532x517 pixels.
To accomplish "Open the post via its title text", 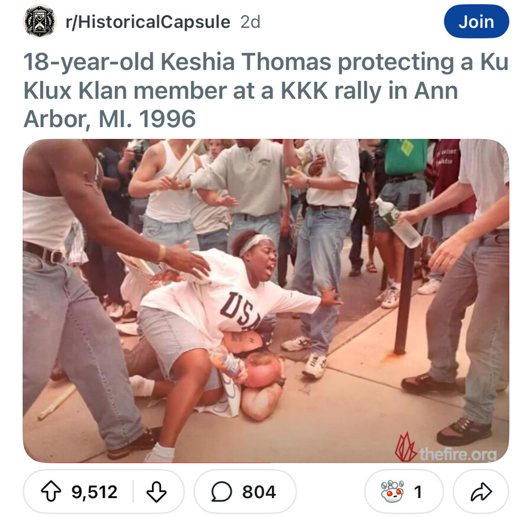I will (265, 90).
